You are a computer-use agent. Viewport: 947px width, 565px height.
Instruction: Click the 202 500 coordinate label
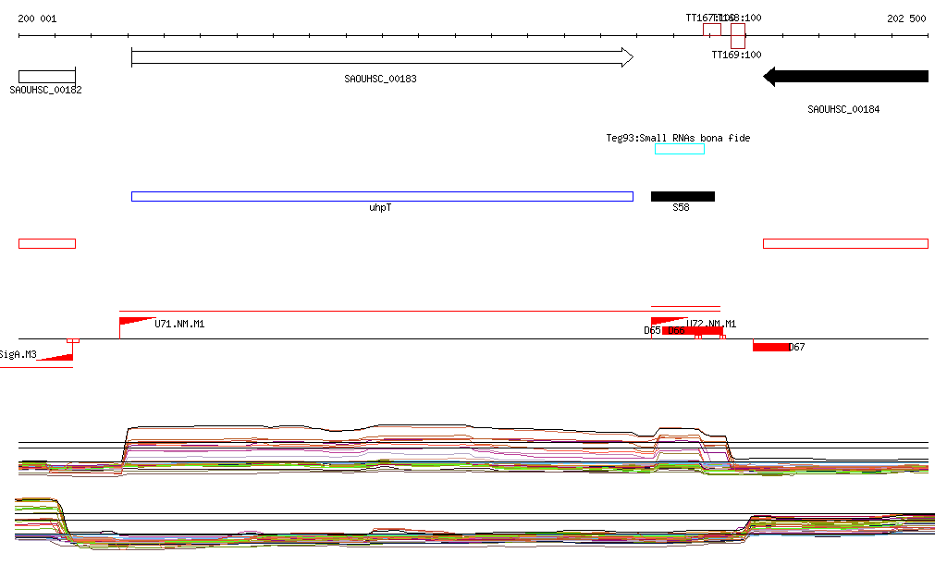coord(906,18)
